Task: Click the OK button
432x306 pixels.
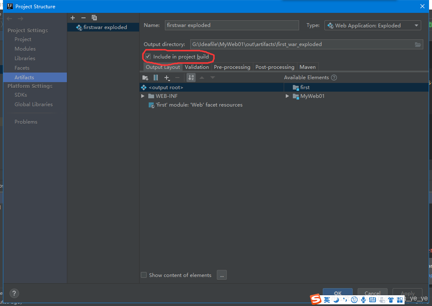Action: (x=338, y=293)
